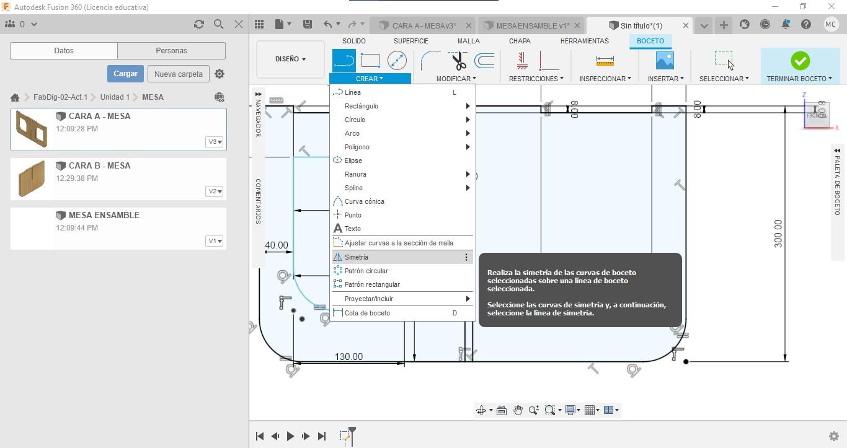Select Simetría in the Crear menu

tap(402, 257)
